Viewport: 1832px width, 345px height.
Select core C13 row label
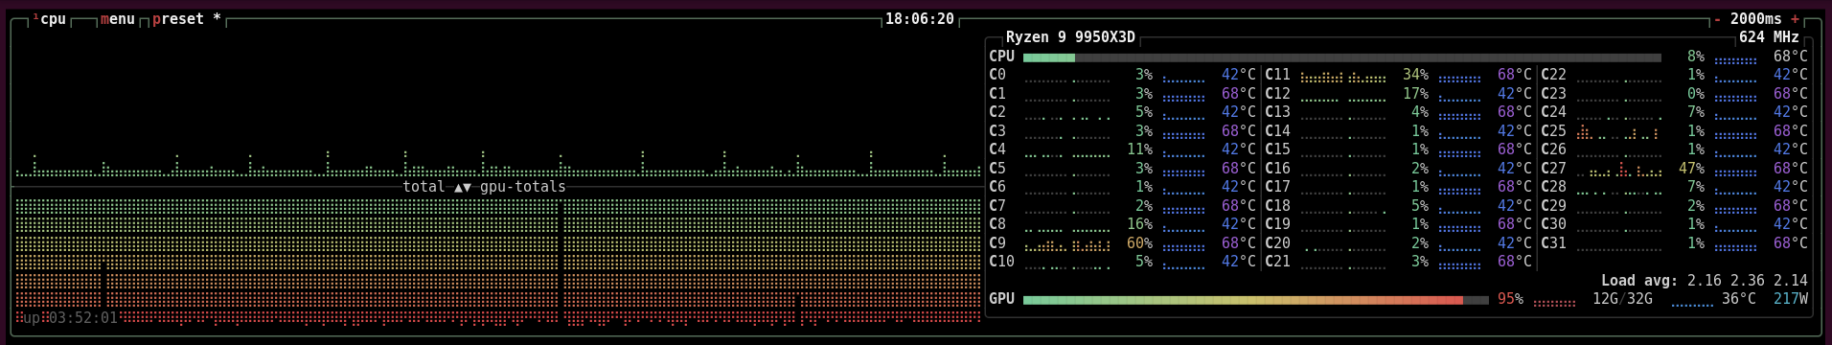click(x=1277, y=112)
